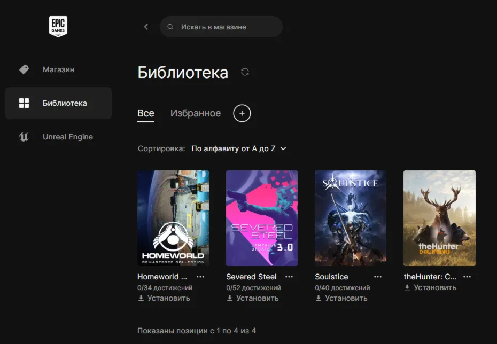Install Homeworld via Установить
This screenshot has height=344, width=497.
click(x=164, y=298)
